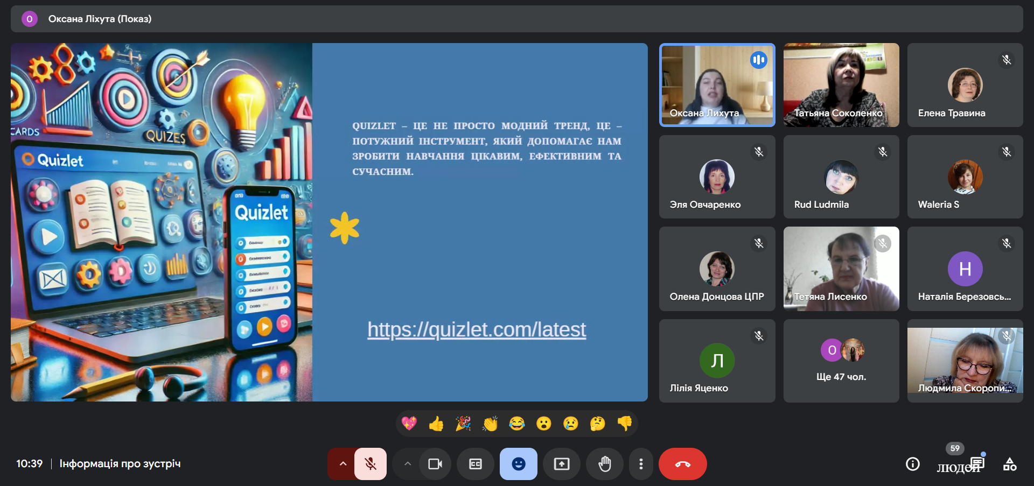Click muted mic icon on Rud Ludmila tile
Image resolution: width=1034 pixels, height=486 pixels.
(883, 152)
